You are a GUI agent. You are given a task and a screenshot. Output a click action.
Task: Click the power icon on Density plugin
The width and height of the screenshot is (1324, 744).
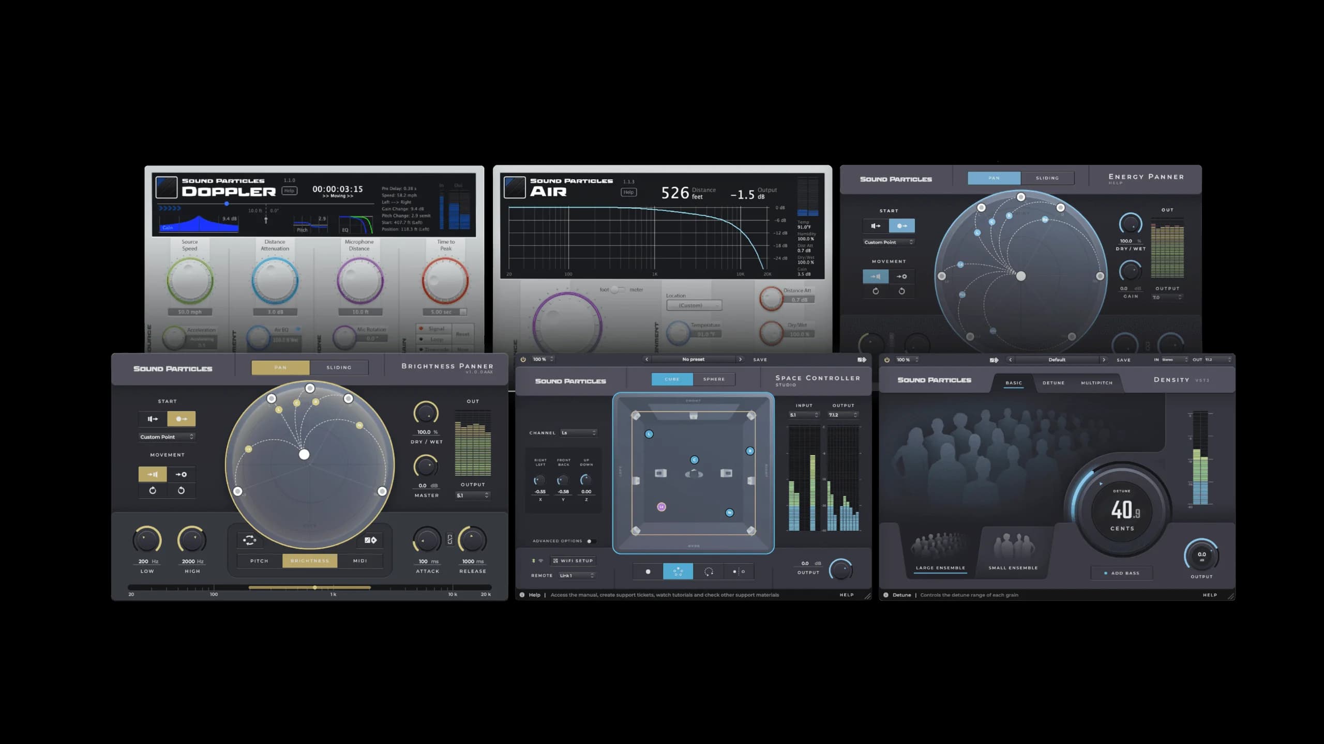(x=886, y=359)
